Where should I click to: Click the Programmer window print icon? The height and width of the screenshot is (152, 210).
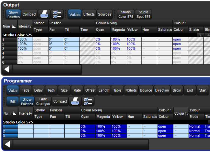[75, 101]
